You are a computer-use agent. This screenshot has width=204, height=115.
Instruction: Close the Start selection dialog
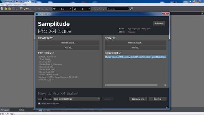pyautogui.click(x=165, y=13)
